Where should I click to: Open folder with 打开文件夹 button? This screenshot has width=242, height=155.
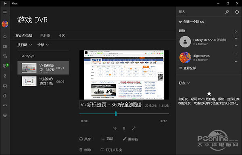pos(111,150)
